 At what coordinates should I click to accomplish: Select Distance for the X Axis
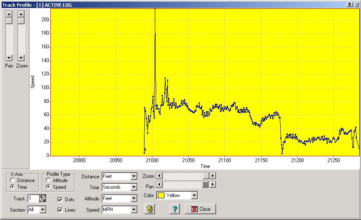(x=13, y=180)
